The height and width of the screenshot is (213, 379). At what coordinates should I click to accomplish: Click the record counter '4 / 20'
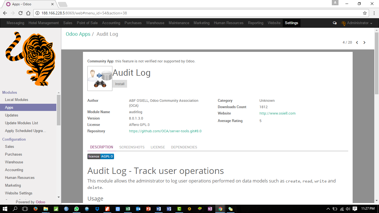click(347, 42)
